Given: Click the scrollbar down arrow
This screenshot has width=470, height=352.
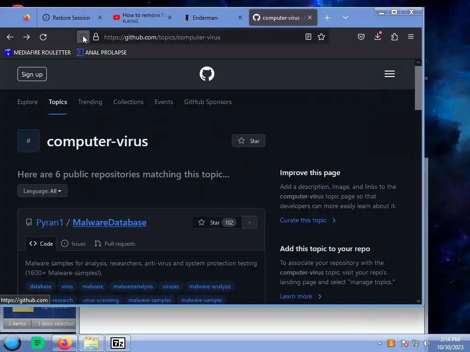Looking at the screenshot, I should coord(419,301).
